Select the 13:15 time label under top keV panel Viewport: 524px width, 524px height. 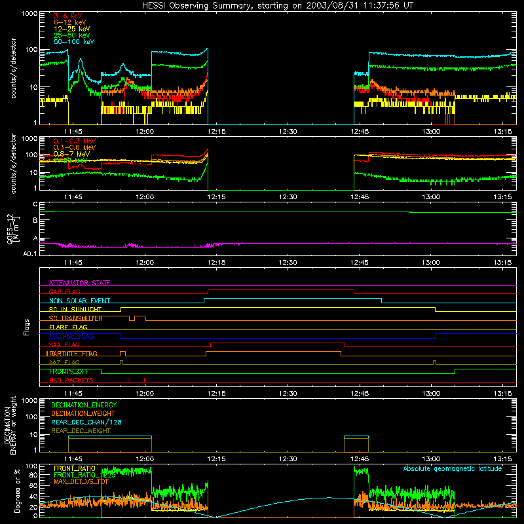tap(502, 132)
